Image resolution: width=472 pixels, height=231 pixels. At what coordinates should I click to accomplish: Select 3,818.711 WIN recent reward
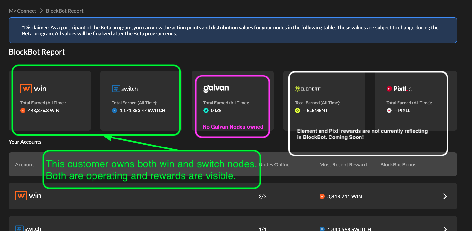[344, 196]
